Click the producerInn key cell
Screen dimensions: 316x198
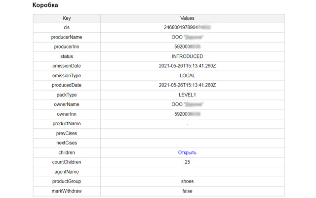[x=67, y=47]
